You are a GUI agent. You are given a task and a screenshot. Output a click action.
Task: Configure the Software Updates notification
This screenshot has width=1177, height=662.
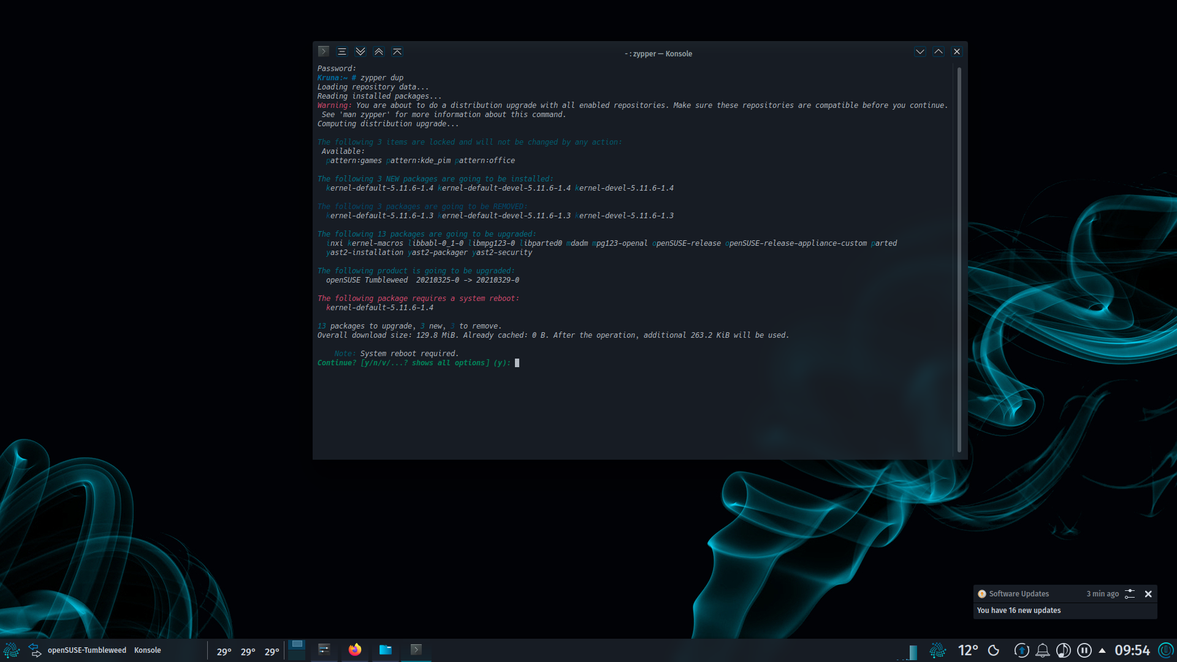(1130, 594)
